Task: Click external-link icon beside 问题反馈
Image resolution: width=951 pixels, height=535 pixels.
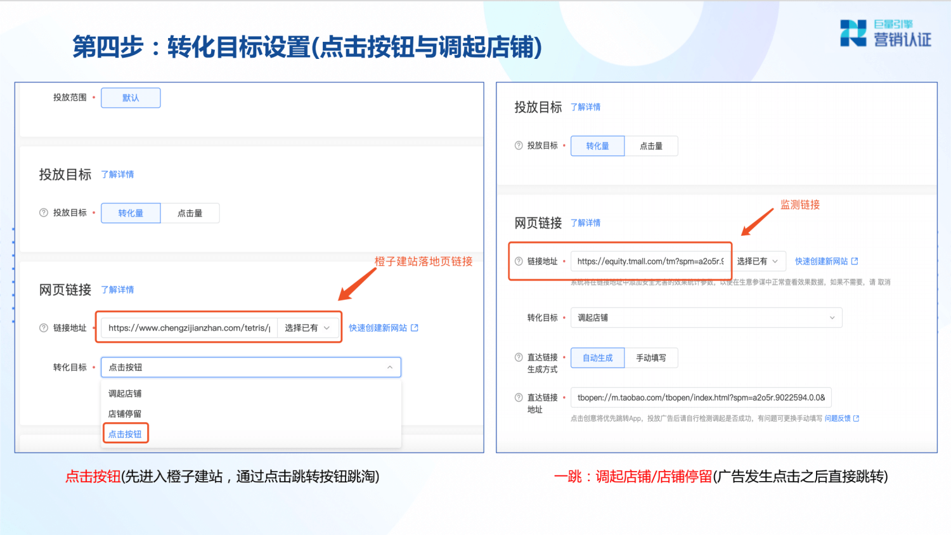Action: (x=857, y=418)
